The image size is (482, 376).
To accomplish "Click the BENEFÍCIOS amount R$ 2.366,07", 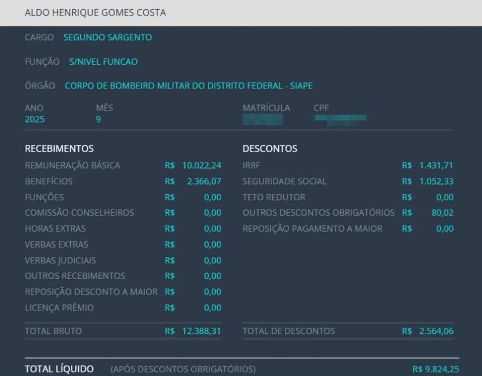I will pyautogui.click(x=193, y=181).
